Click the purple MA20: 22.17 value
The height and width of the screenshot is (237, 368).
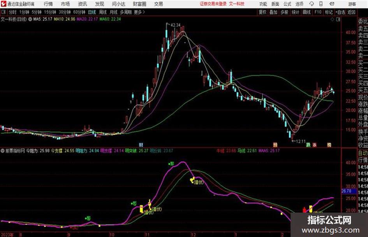point(87,19)
